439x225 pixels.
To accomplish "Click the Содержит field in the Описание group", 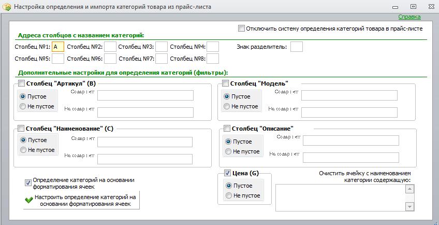I will point(351,140).
